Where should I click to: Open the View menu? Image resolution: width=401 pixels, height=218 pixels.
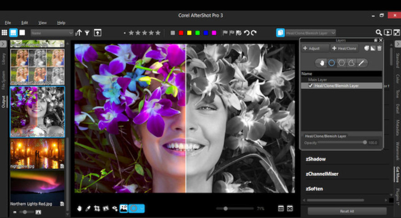point(42,23)
